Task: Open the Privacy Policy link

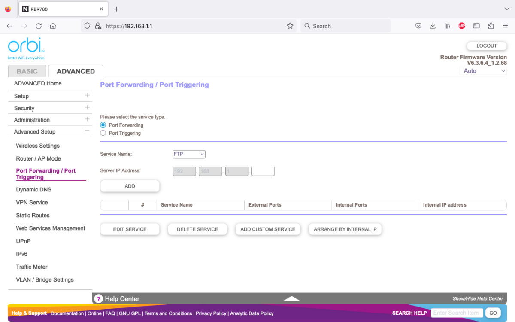Action: click(211, 313)
